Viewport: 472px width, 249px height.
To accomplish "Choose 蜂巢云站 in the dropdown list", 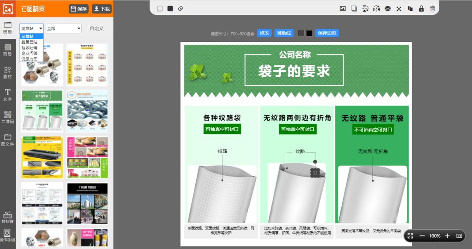I will [31, 42].
